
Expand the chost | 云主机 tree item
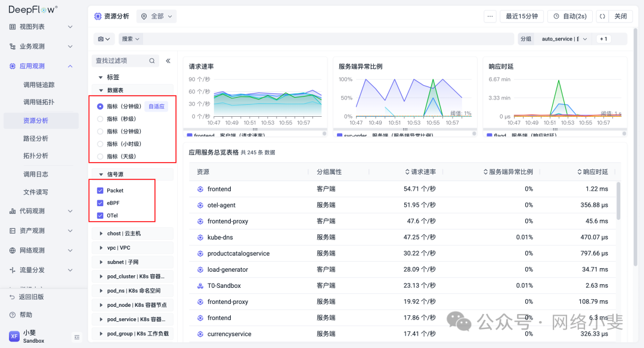point(101,233)
